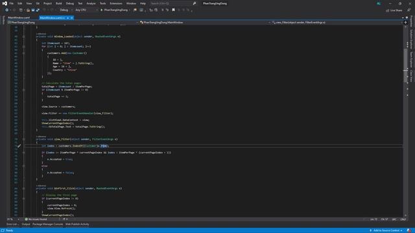Click the navigate backward toolbar icon

6,10
